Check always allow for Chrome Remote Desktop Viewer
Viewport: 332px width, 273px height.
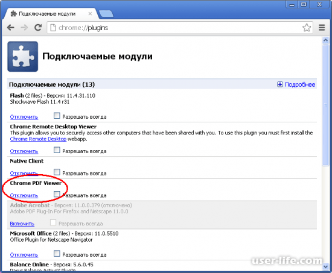click(57, 150)
